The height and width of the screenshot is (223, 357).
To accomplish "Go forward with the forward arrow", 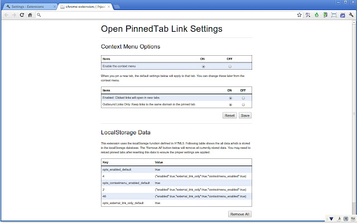I will (x=14, y=15).
